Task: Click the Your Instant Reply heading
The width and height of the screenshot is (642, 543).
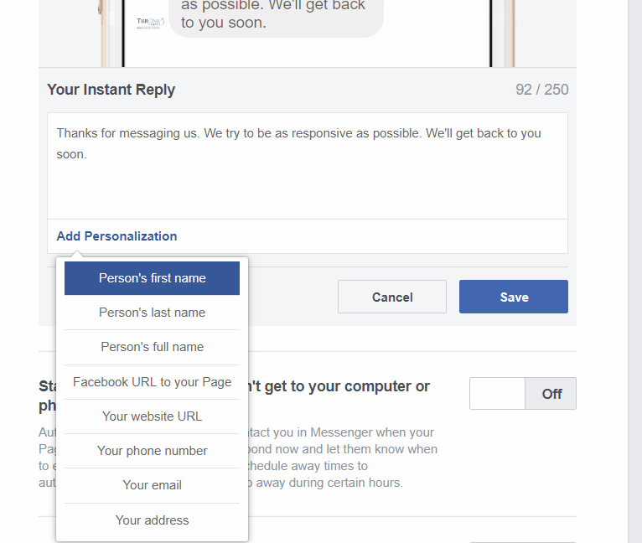Action: click(111, 90)
